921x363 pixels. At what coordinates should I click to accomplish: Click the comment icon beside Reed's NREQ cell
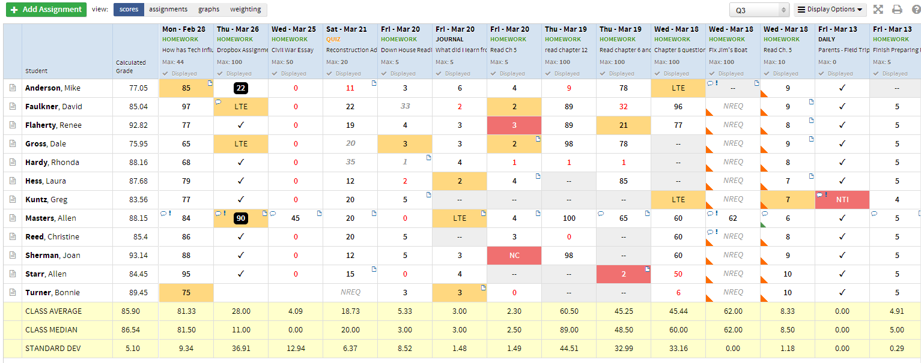710,232
